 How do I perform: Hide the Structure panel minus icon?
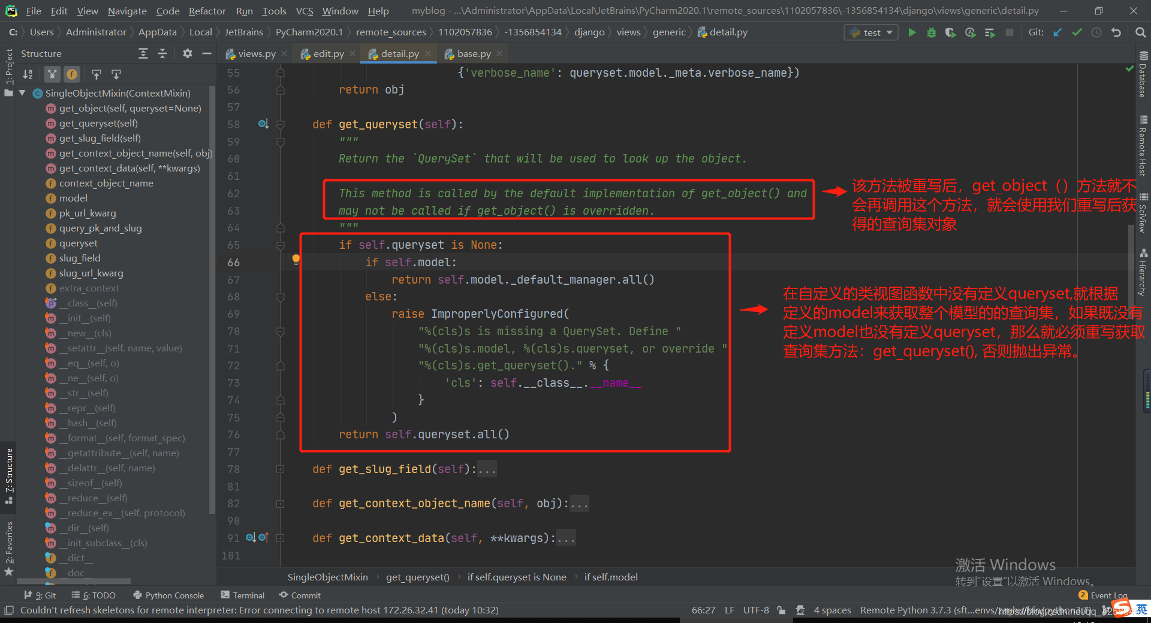(207, 53)
